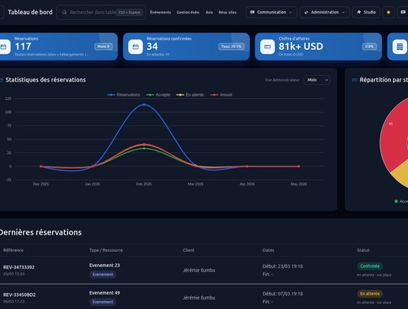Click the 81k+ USD revenue value
Image resolution: width=408 pixels, height=309 pixels.
tap(300, 47)
